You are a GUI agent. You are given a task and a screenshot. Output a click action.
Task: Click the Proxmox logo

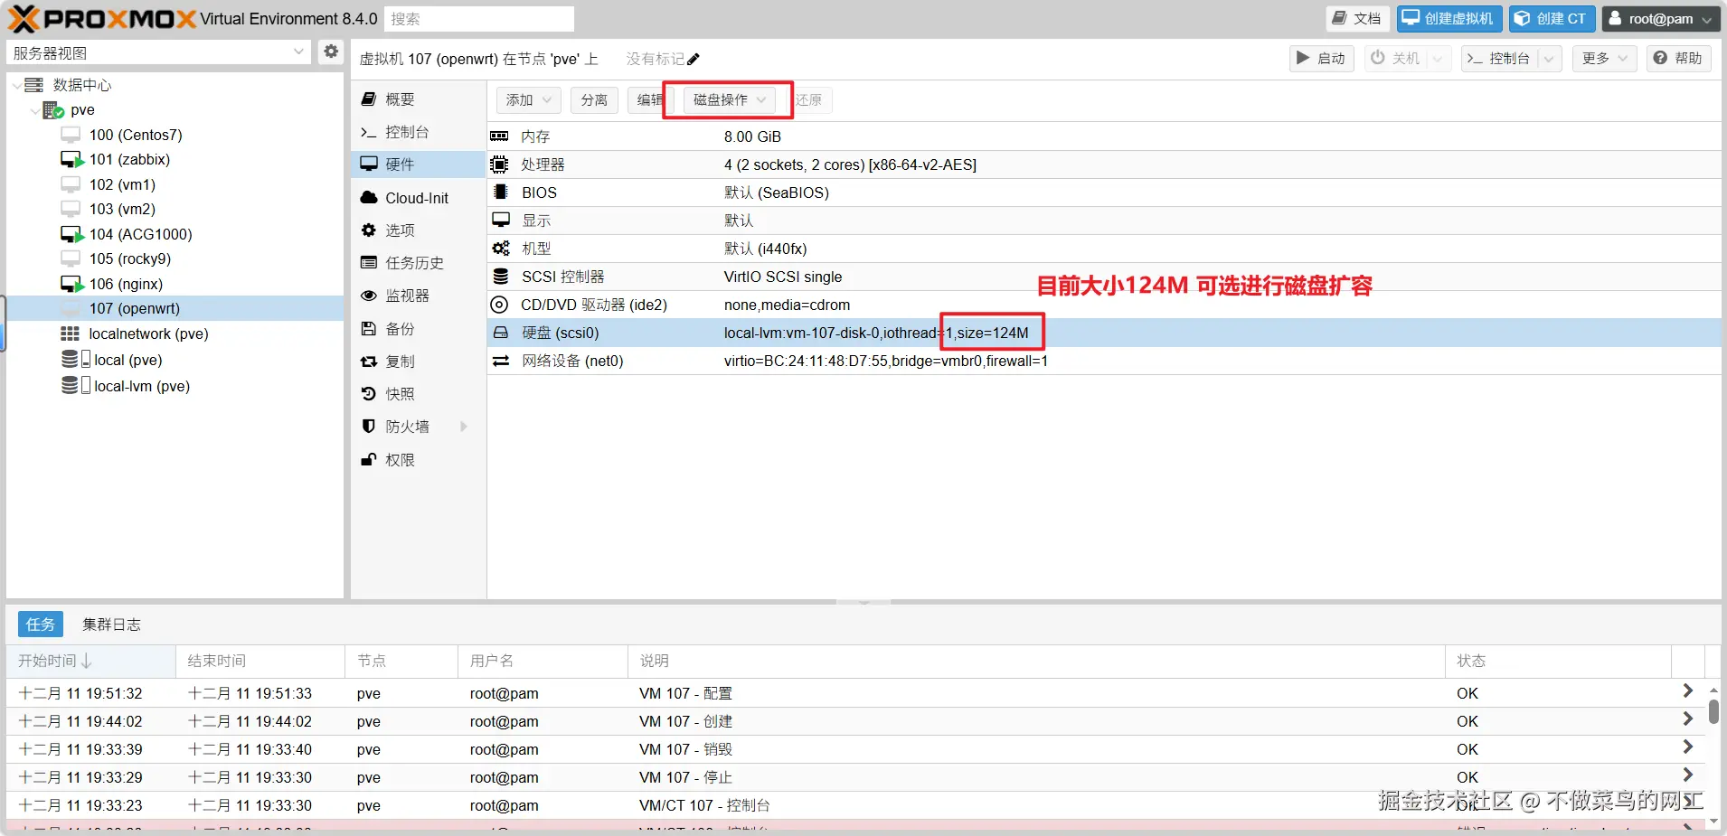(101, 19)
